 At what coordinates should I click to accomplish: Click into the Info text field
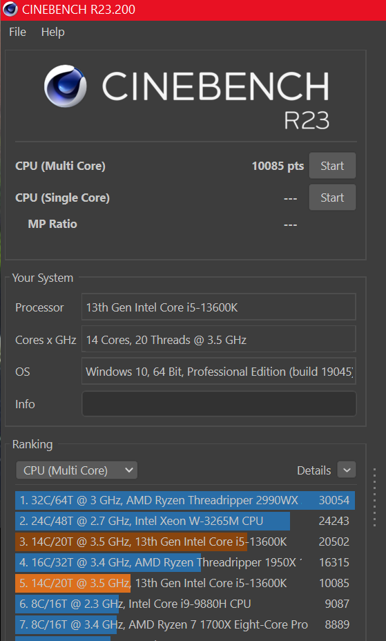coord(219,404)
